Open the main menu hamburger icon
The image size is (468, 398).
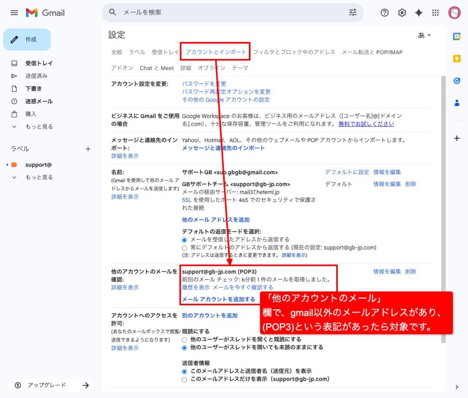(x=14, y=13)
